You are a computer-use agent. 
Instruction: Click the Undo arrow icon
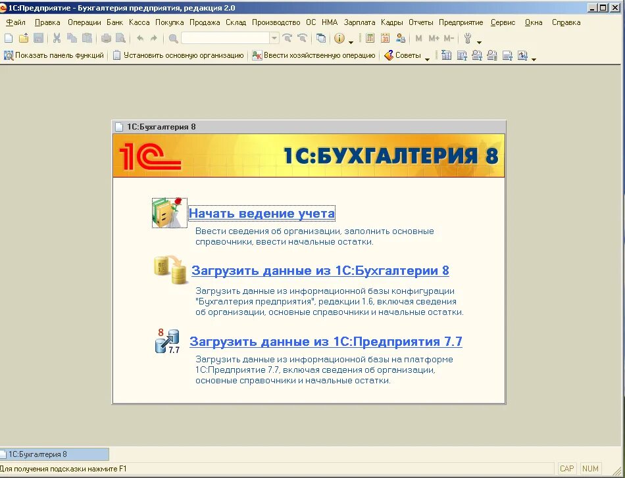(140, 38)
